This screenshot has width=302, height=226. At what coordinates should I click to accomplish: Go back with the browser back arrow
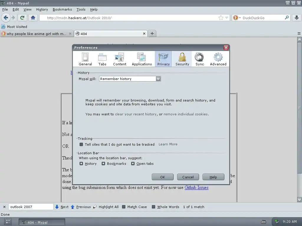[6, 18]
